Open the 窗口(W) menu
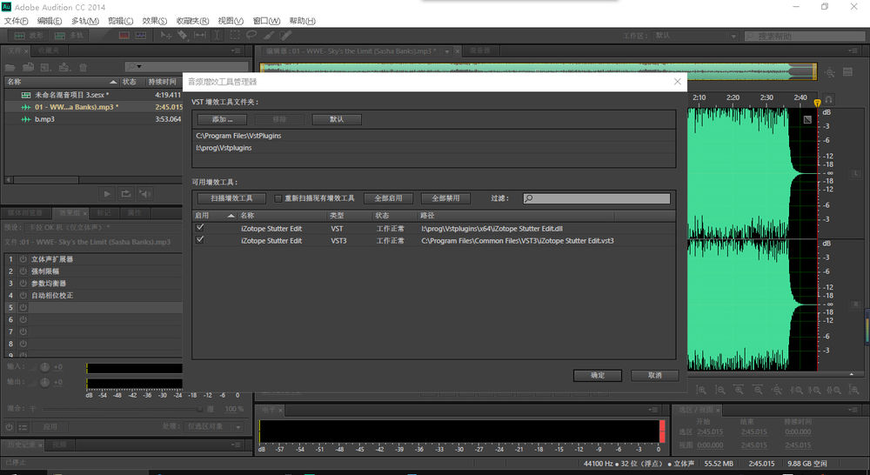Image resolution: width=870 pixels, height=475 pixels. 266,21
